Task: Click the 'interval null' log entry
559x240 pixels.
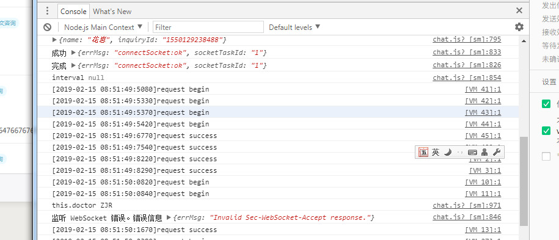Action: point(78,78)
